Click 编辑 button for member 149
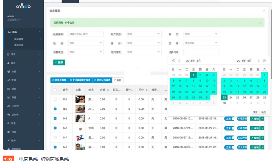Viewport: 275px width, 161px height. pos(255,119)
